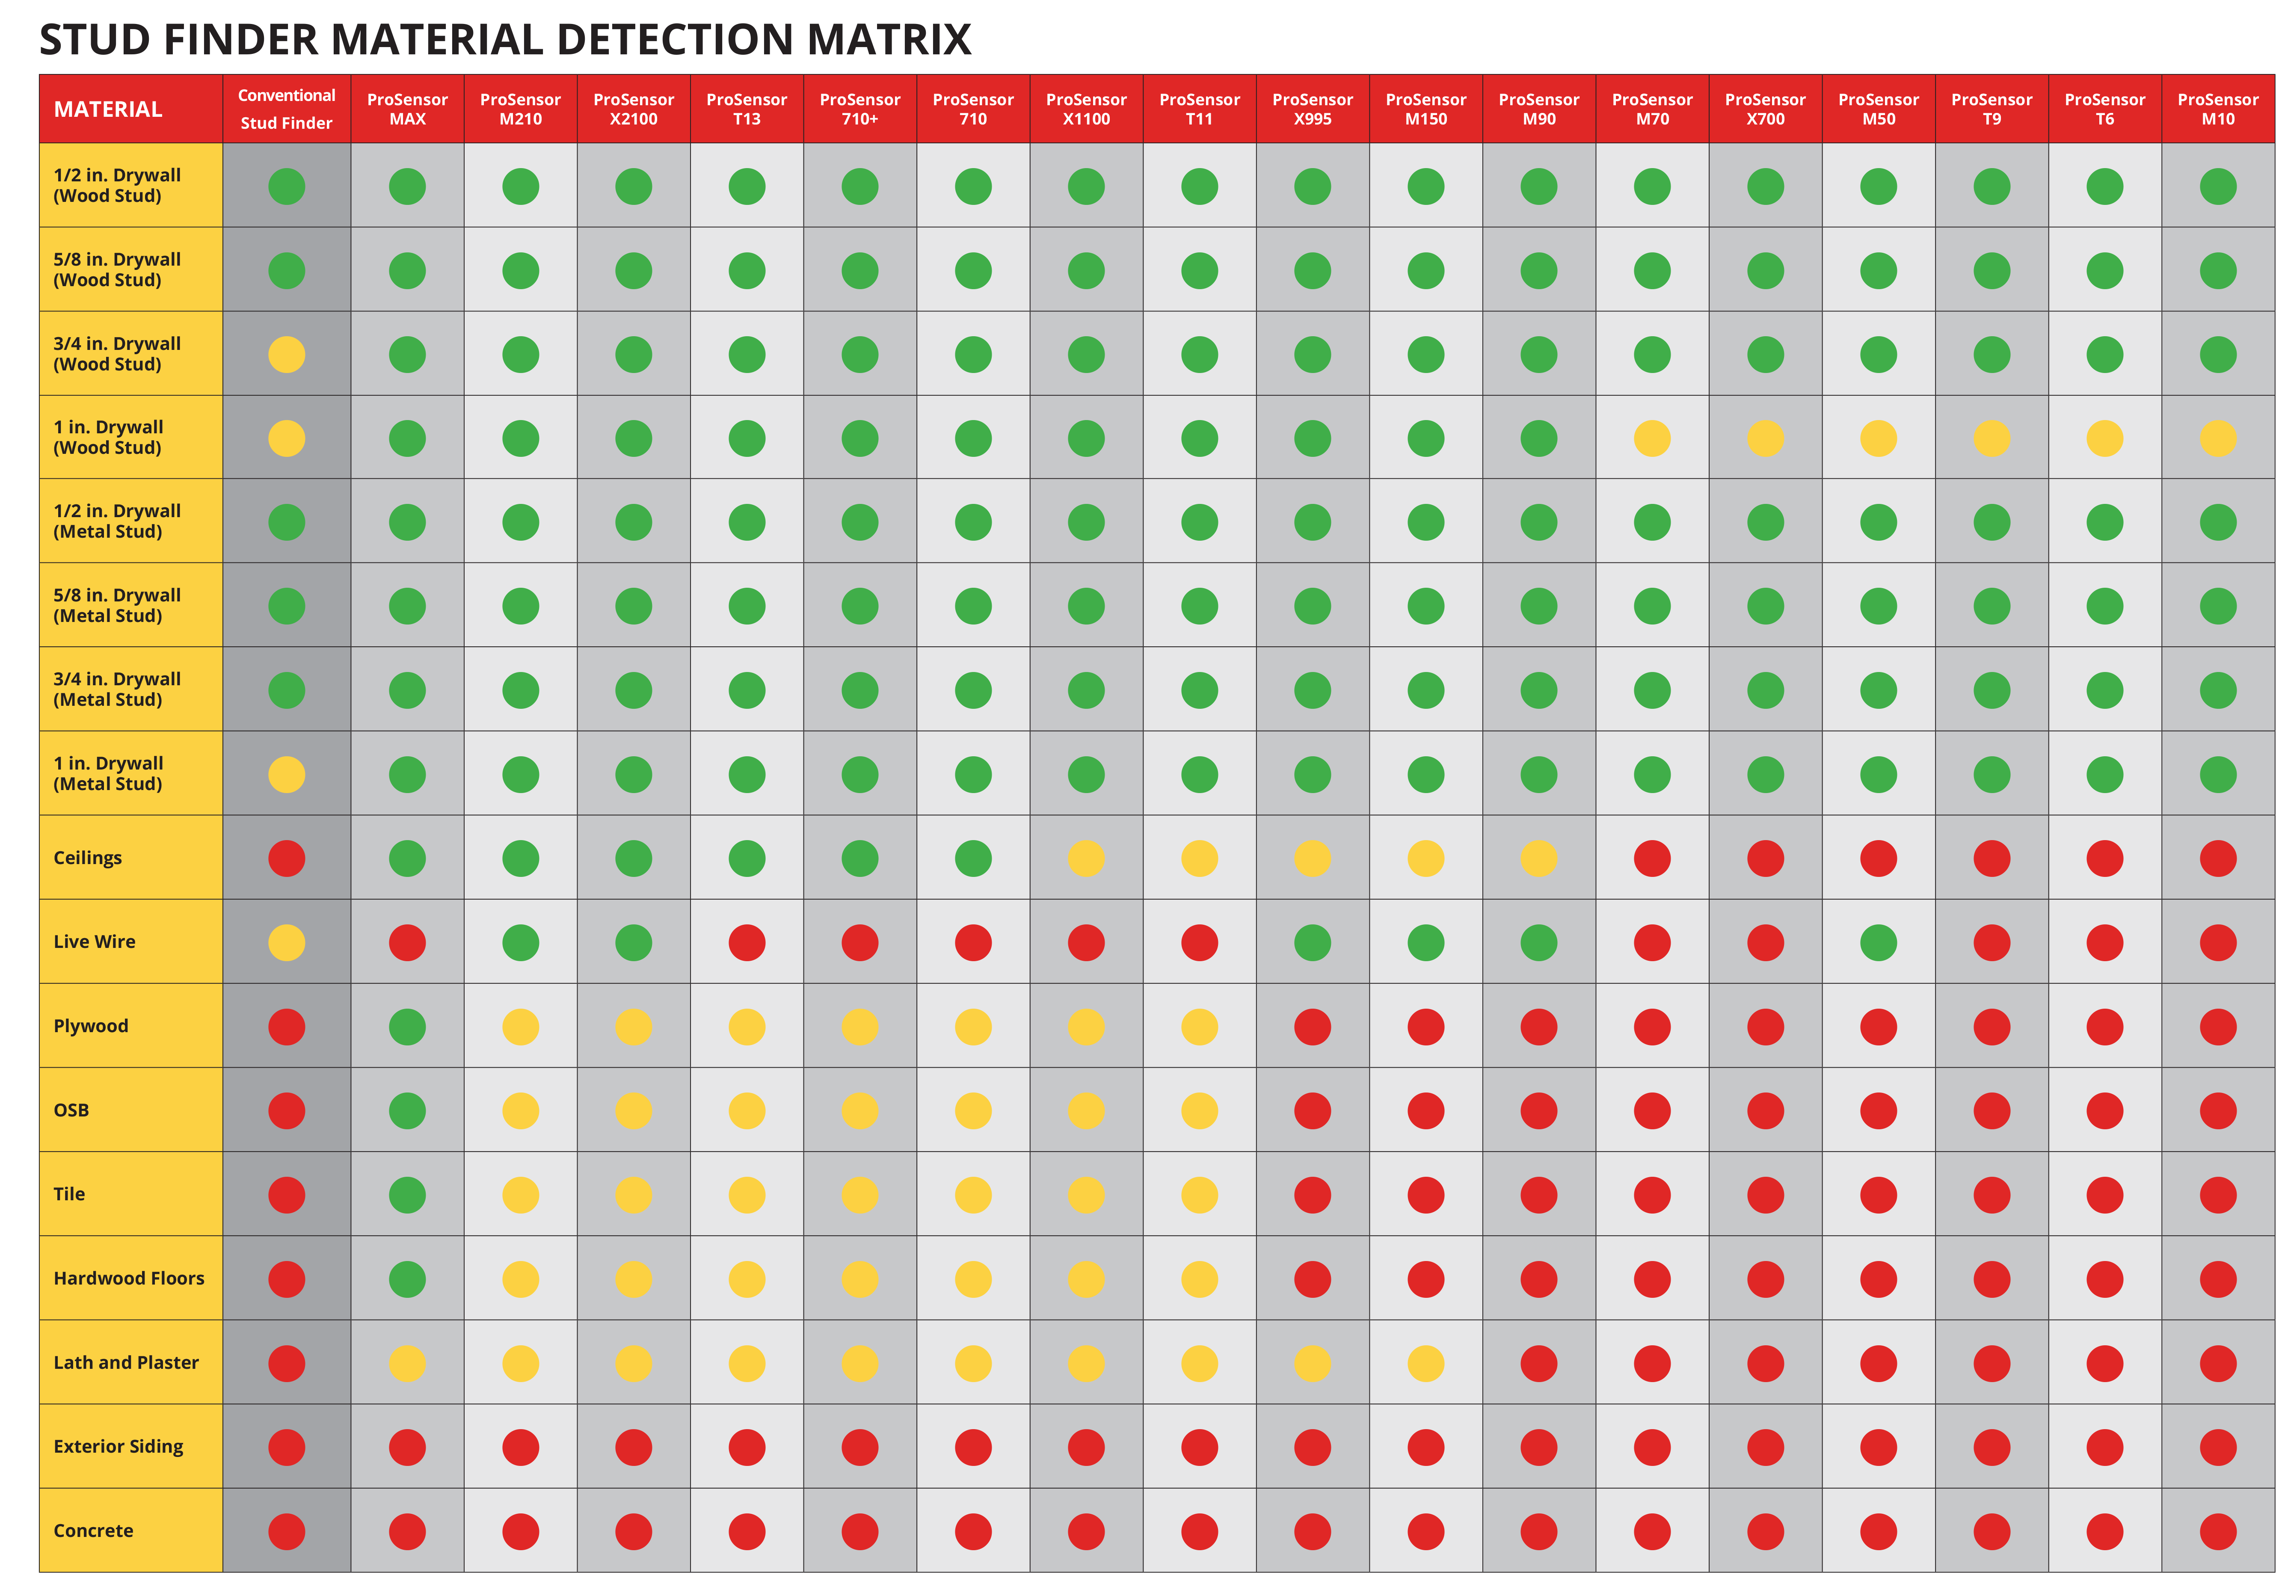This screenshot has width=2285, height=1578.
Task: Click the green dot for ProSensor M210 on Live Wire
Action: 520,942
